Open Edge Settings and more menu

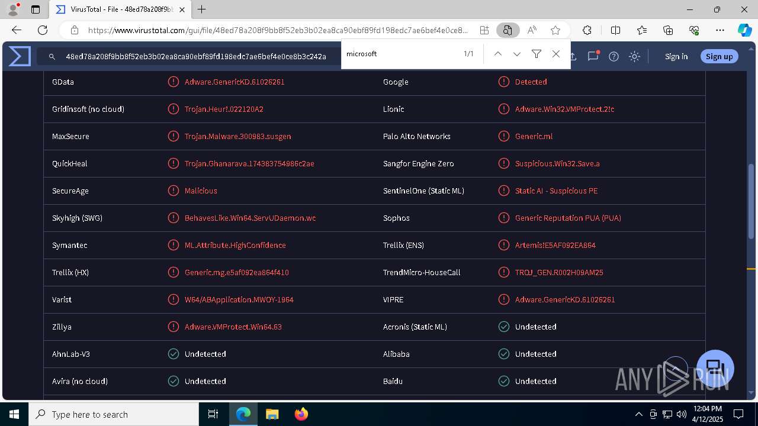coord(720,30)
